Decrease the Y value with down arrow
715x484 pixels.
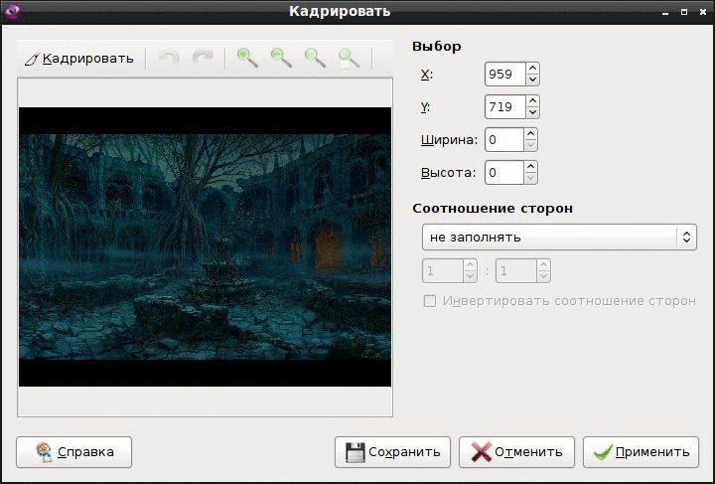point(532,112)
